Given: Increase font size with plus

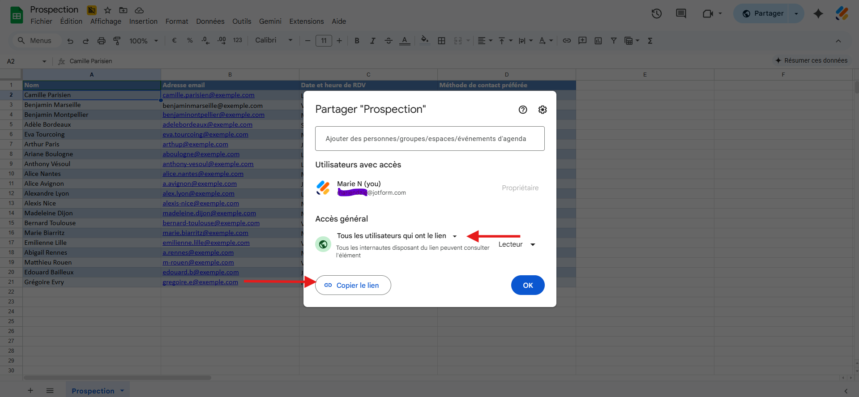Looking at the screenshot, I should pyautogui.click(x=339, y=41).
